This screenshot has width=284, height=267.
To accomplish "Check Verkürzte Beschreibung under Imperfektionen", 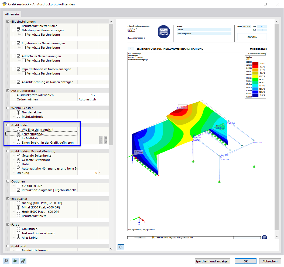I will click(x=24, y=73).
